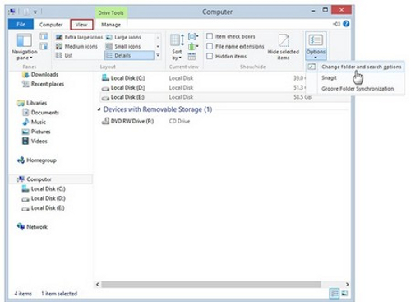Click the horizontal scrollbar thumb

point(211,285)
